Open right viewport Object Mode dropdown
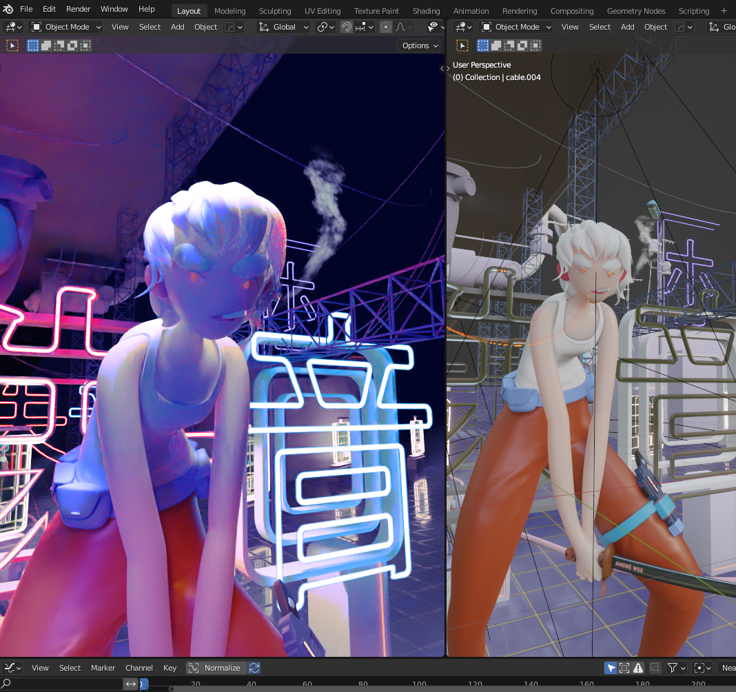 516,27
